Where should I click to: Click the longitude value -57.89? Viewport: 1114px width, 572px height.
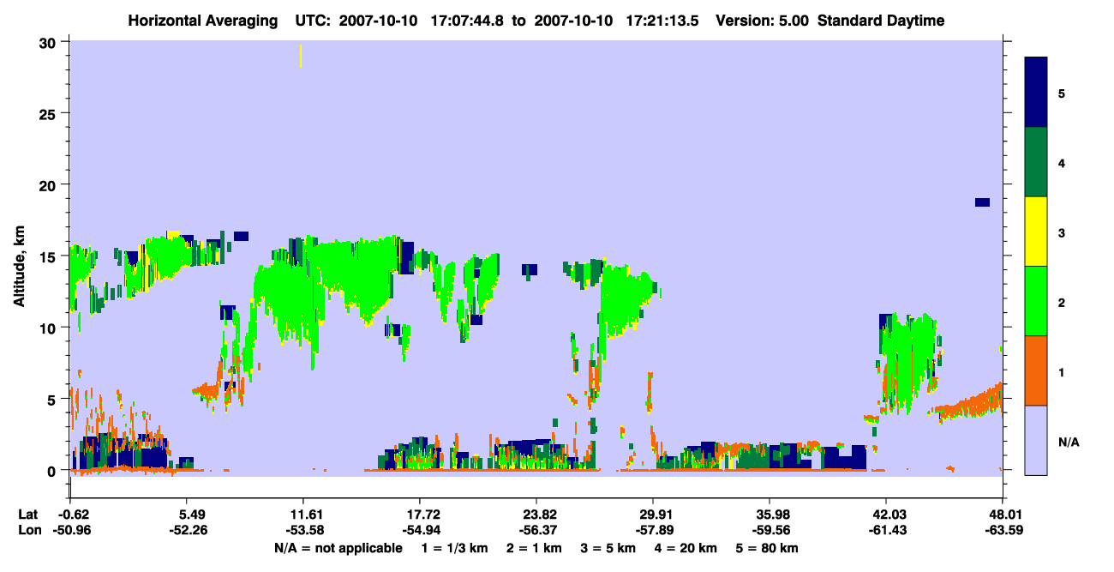(x=653, y=530)
